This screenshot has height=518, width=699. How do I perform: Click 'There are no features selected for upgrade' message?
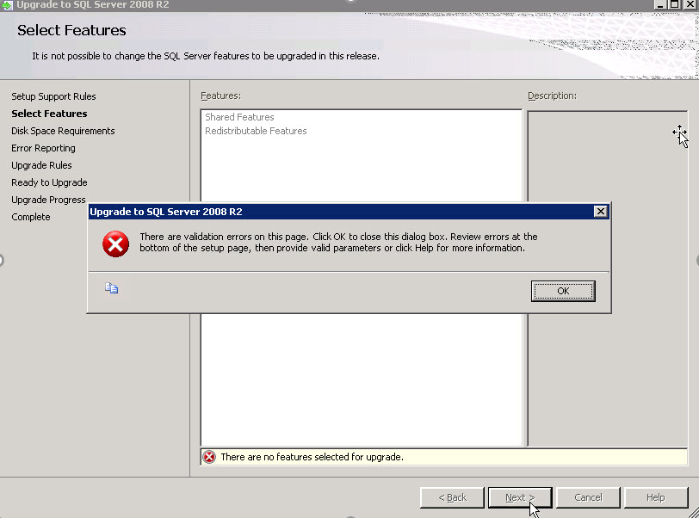point(312,457)
